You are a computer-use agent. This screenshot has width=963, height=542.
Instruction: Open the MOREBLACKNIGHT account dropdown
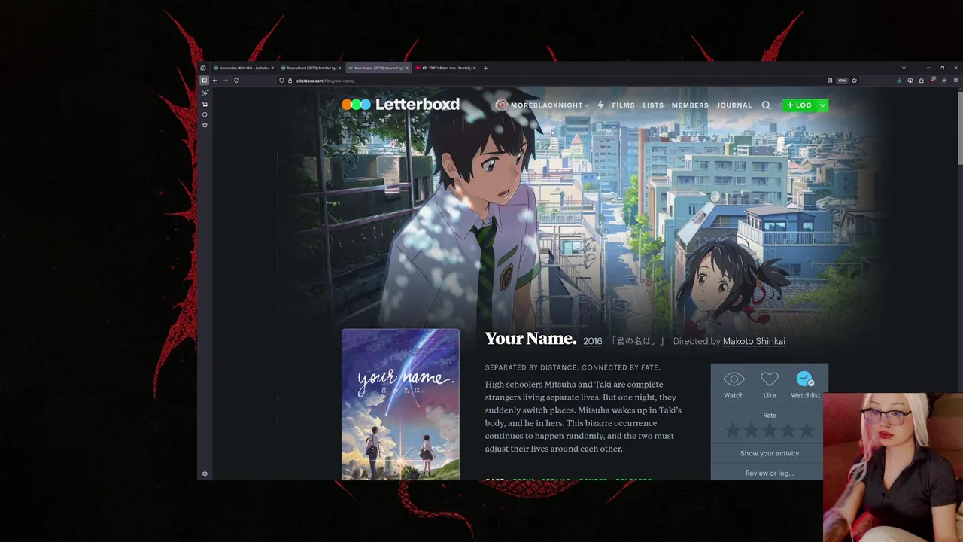pos(549,105)
